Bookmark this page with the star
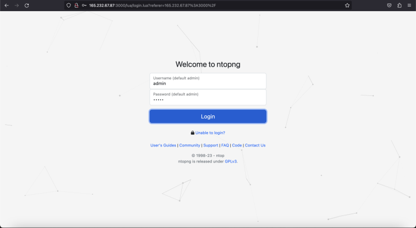The image size is (416, 228). (347, 6)
